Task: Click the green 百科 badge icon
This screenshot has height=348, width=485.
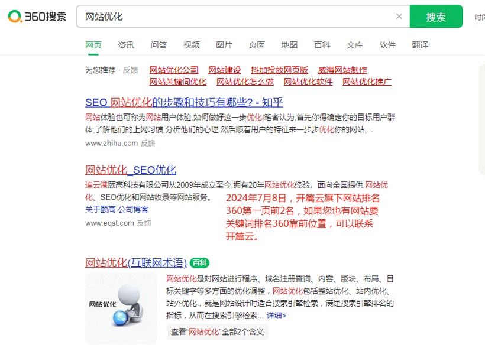Action: [x=200, y=262]
